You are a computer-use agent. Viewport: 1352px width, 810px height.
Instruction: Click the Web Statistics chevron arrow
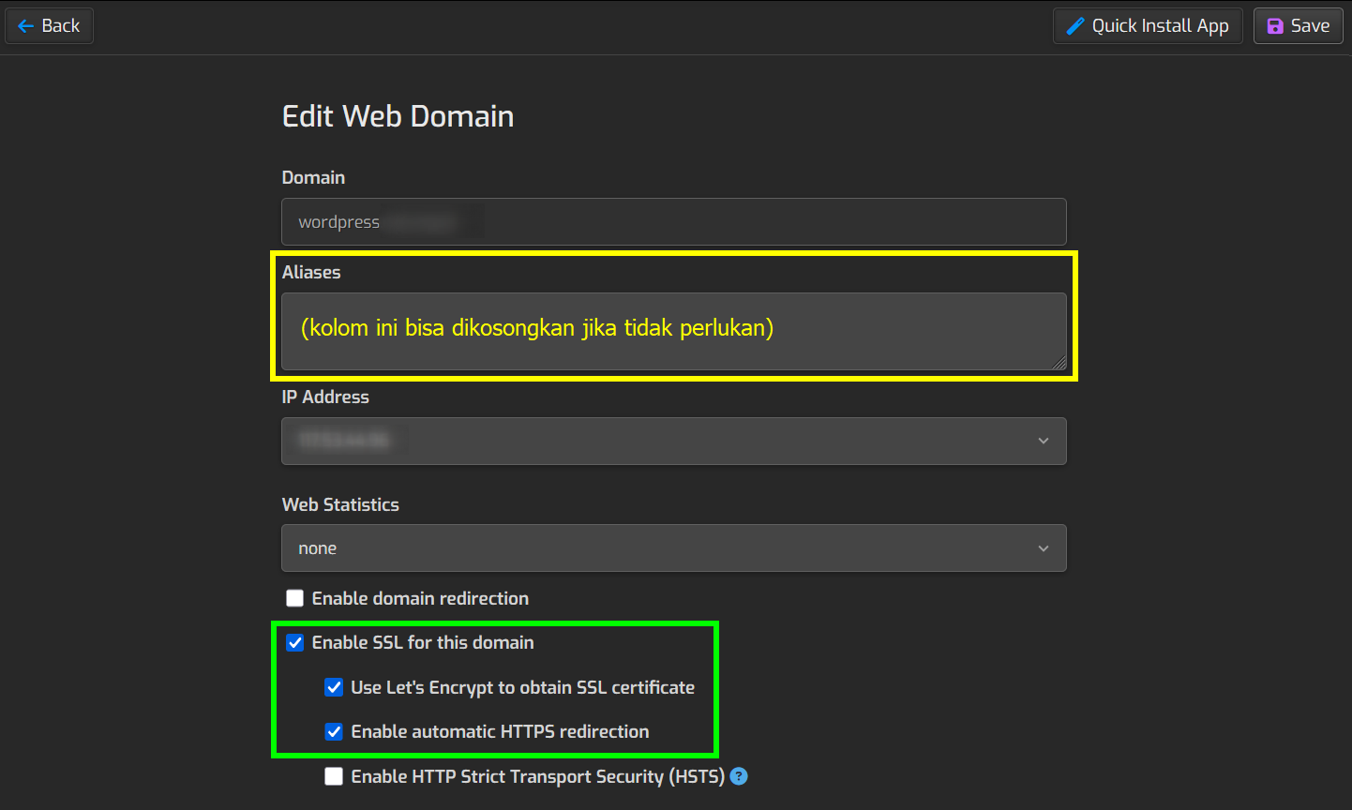point(1043,547)
